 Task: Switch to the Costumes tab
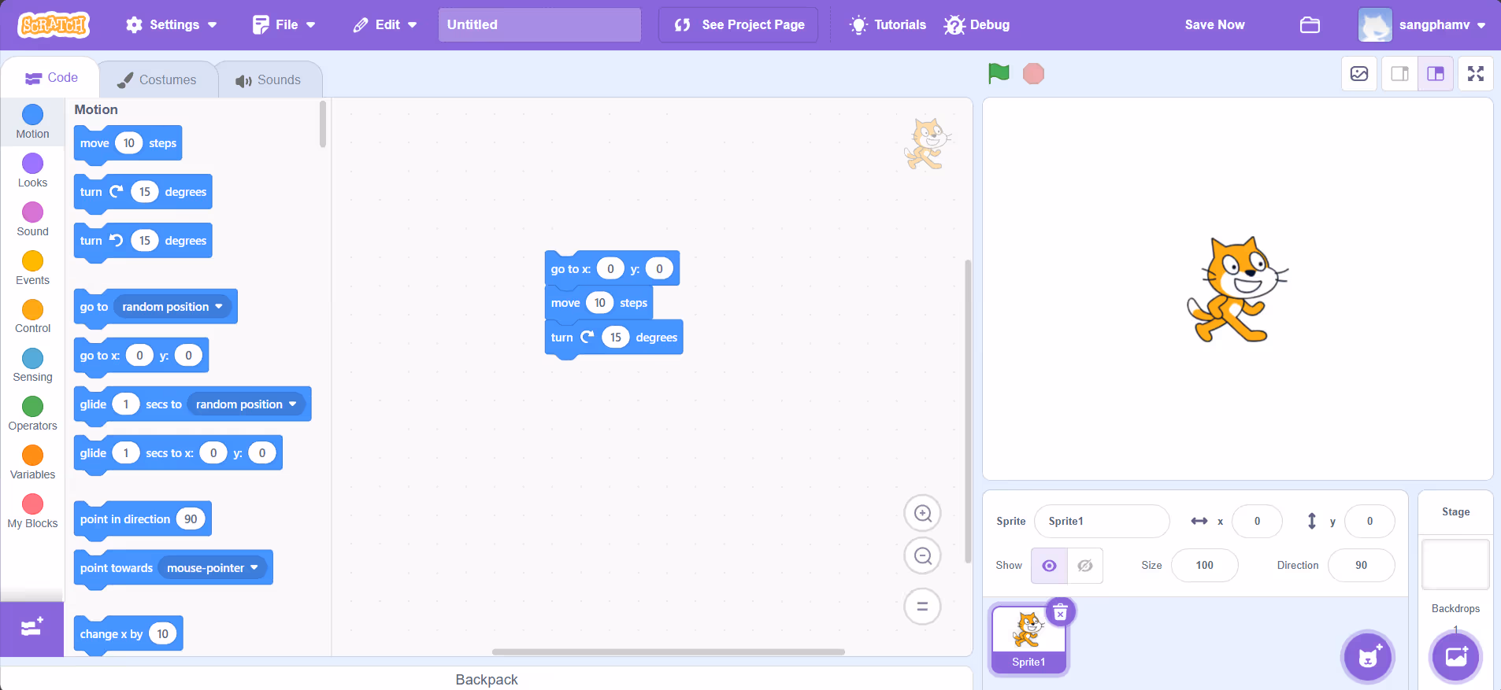(x=157, y=79)
